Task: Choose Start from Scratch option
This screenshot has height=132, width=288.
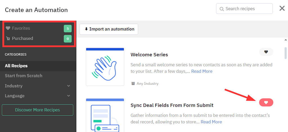Action: point(24,76)
